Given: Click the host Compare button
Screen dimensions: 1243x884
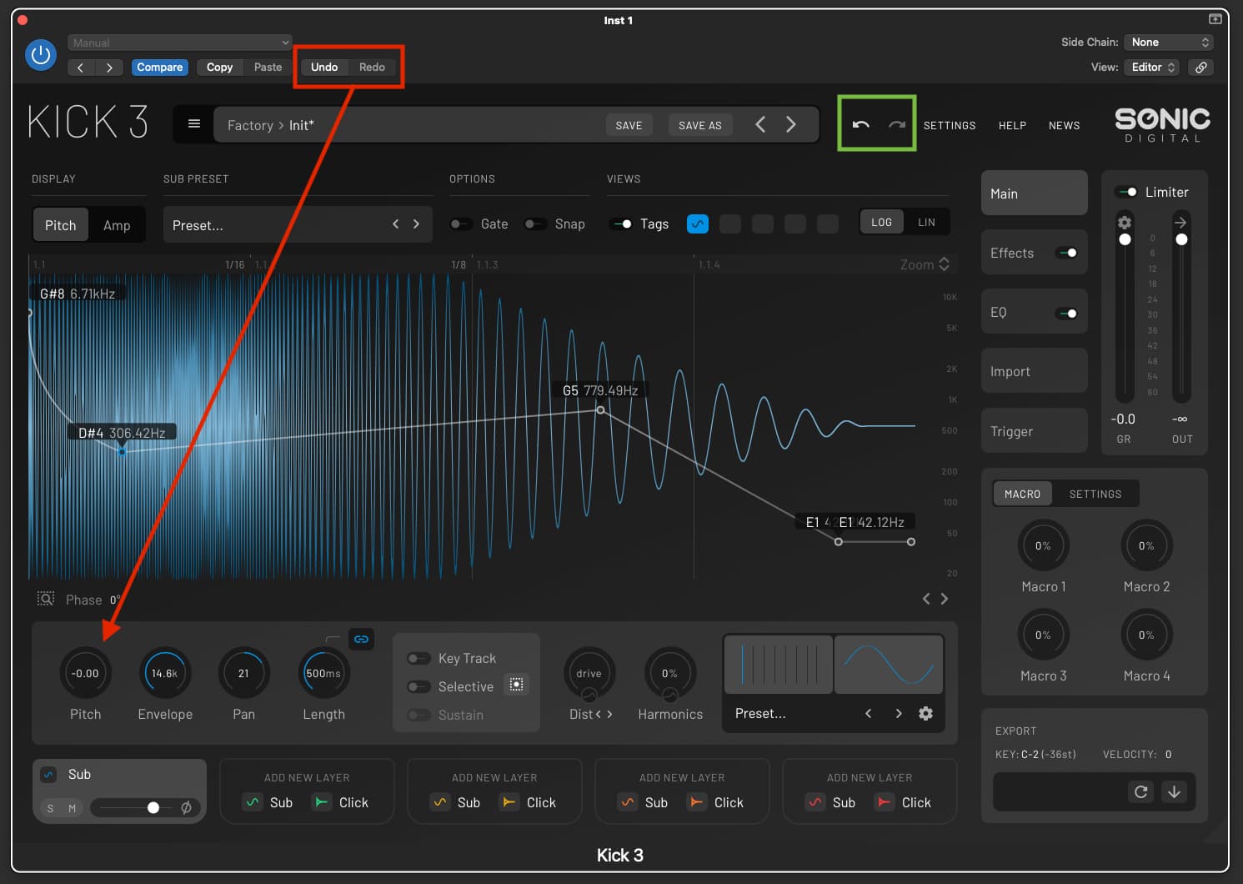Looking at the screenshot, I should pos(159,68).
